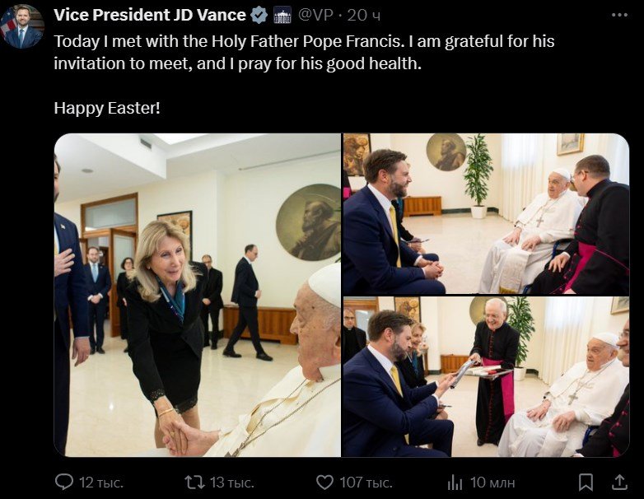The height and width of the screenshot is (499, 644).
Task: Bookmark this post
Action: 586,482
